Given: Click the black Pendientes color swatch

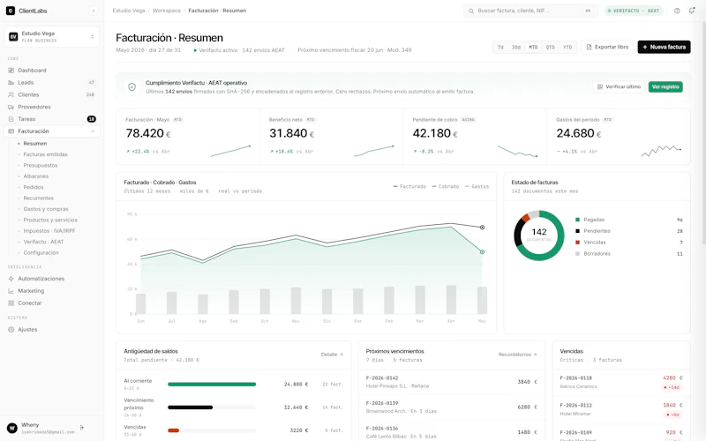Looking at the screenshot, I should click(577, 231).
